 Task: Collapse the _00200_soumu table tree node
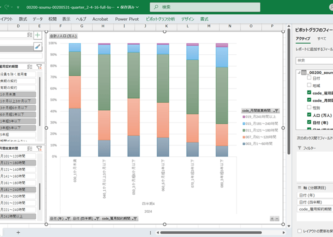pos(299,73)
